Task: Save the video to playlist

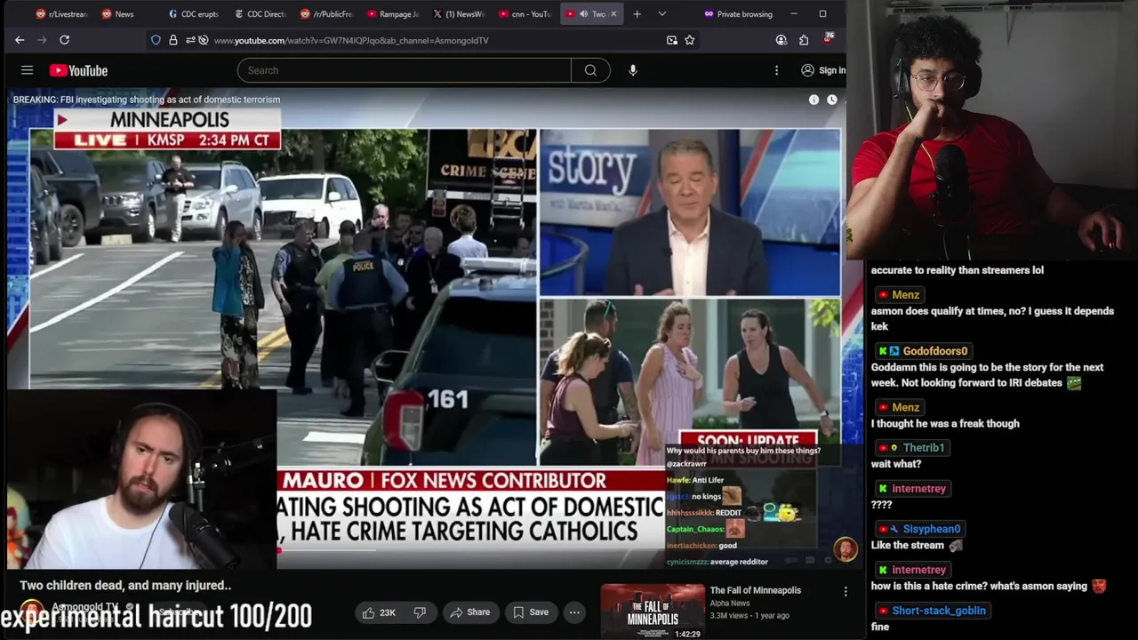Action: point(531,612)
